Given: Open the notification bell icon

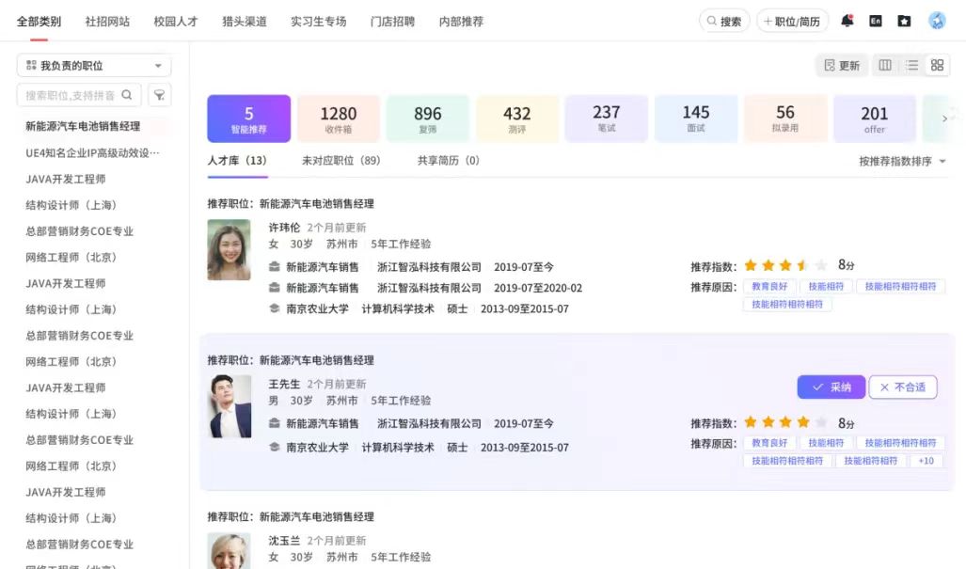Looking at the screenshot, I should coord(847,21).
